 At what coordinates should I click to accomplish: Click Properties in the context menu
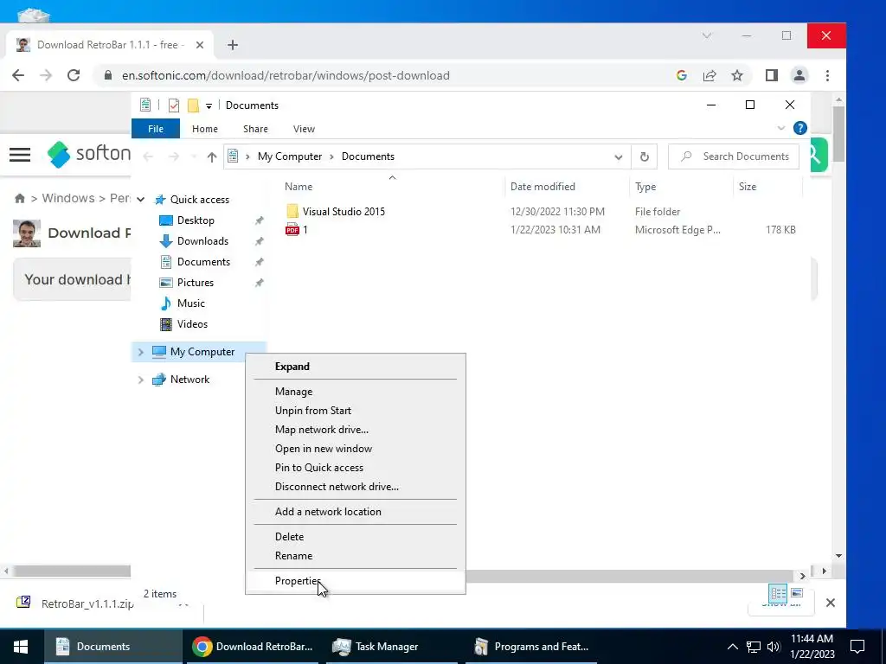[x=356, y=581]
